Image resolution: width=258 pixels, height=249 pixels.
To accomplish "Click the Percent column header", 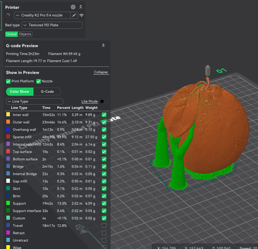I will tap(63, 108).
